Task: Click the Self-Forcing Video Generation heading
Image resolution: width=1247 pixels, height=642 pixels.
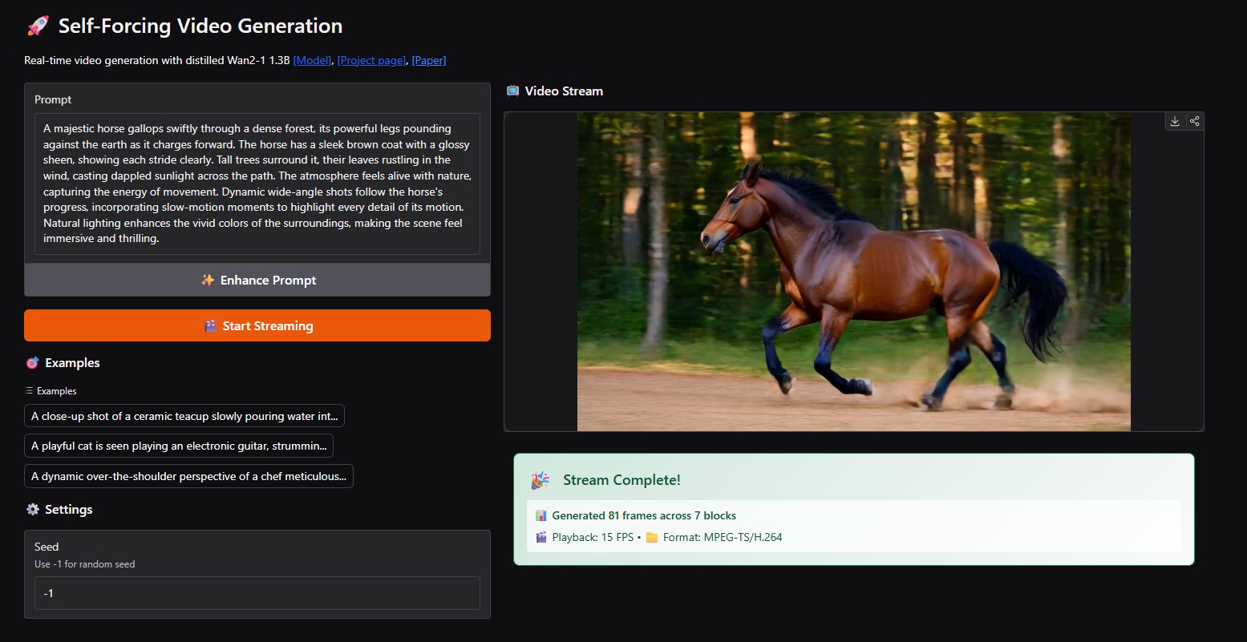Action: click(x=200, y=26)
